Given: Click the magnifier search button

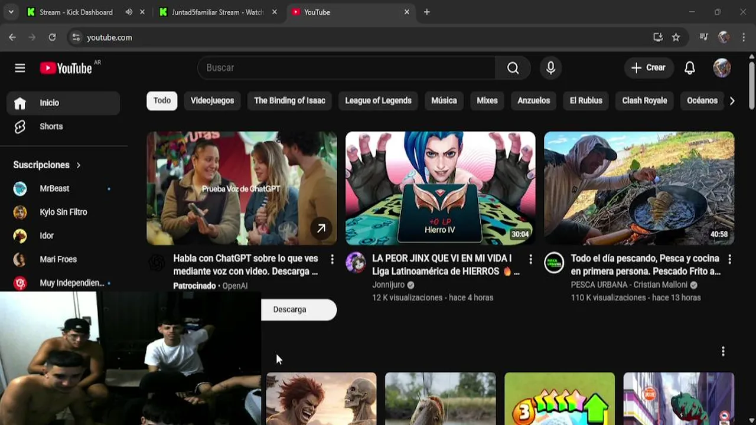Looking at the screenshot, I should pyautogui.click(x=513, y=68).
